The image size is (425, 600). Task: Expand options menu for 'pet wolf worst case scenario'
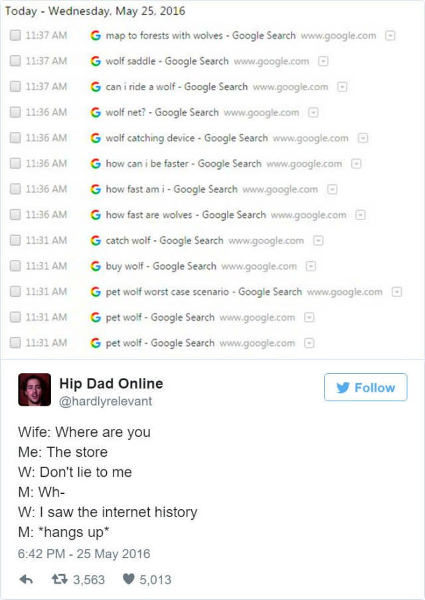(396, 292)
